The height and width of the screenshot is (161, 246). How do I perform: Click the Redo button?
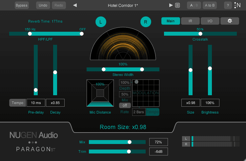tap(59, 5)
